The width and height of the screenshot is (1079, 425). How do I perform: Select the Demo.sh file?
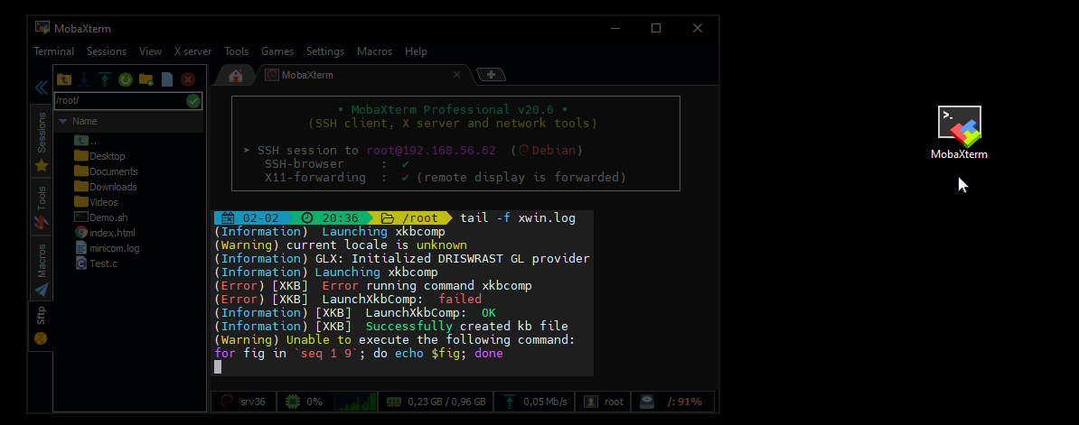[99, 217]
